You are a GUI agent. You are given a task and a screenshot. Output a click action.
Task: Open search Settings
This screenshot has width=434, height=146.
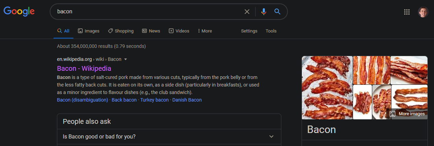pos(249,31)
